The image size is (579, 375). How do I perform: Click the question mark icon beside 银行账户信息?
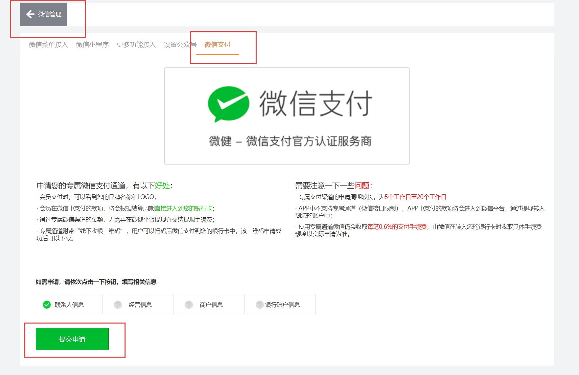pyautogui.click(x=260, y=305)
